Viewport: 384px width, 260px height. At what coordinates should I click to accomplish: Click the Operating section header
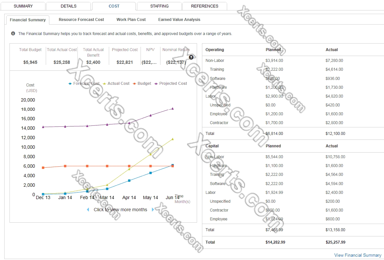(x=215, y=49)
